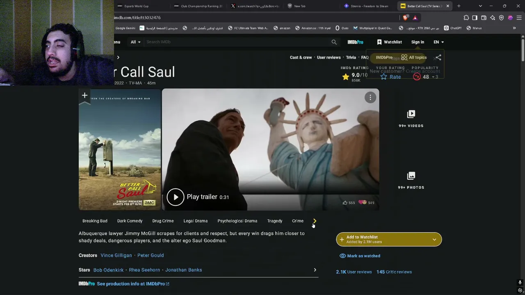Add poster to watchlist via plus ribbon
This screenshot has width=525, height=295.
coord(84,96)
